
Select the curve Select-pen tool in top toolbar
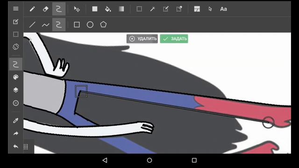point(59,9)
